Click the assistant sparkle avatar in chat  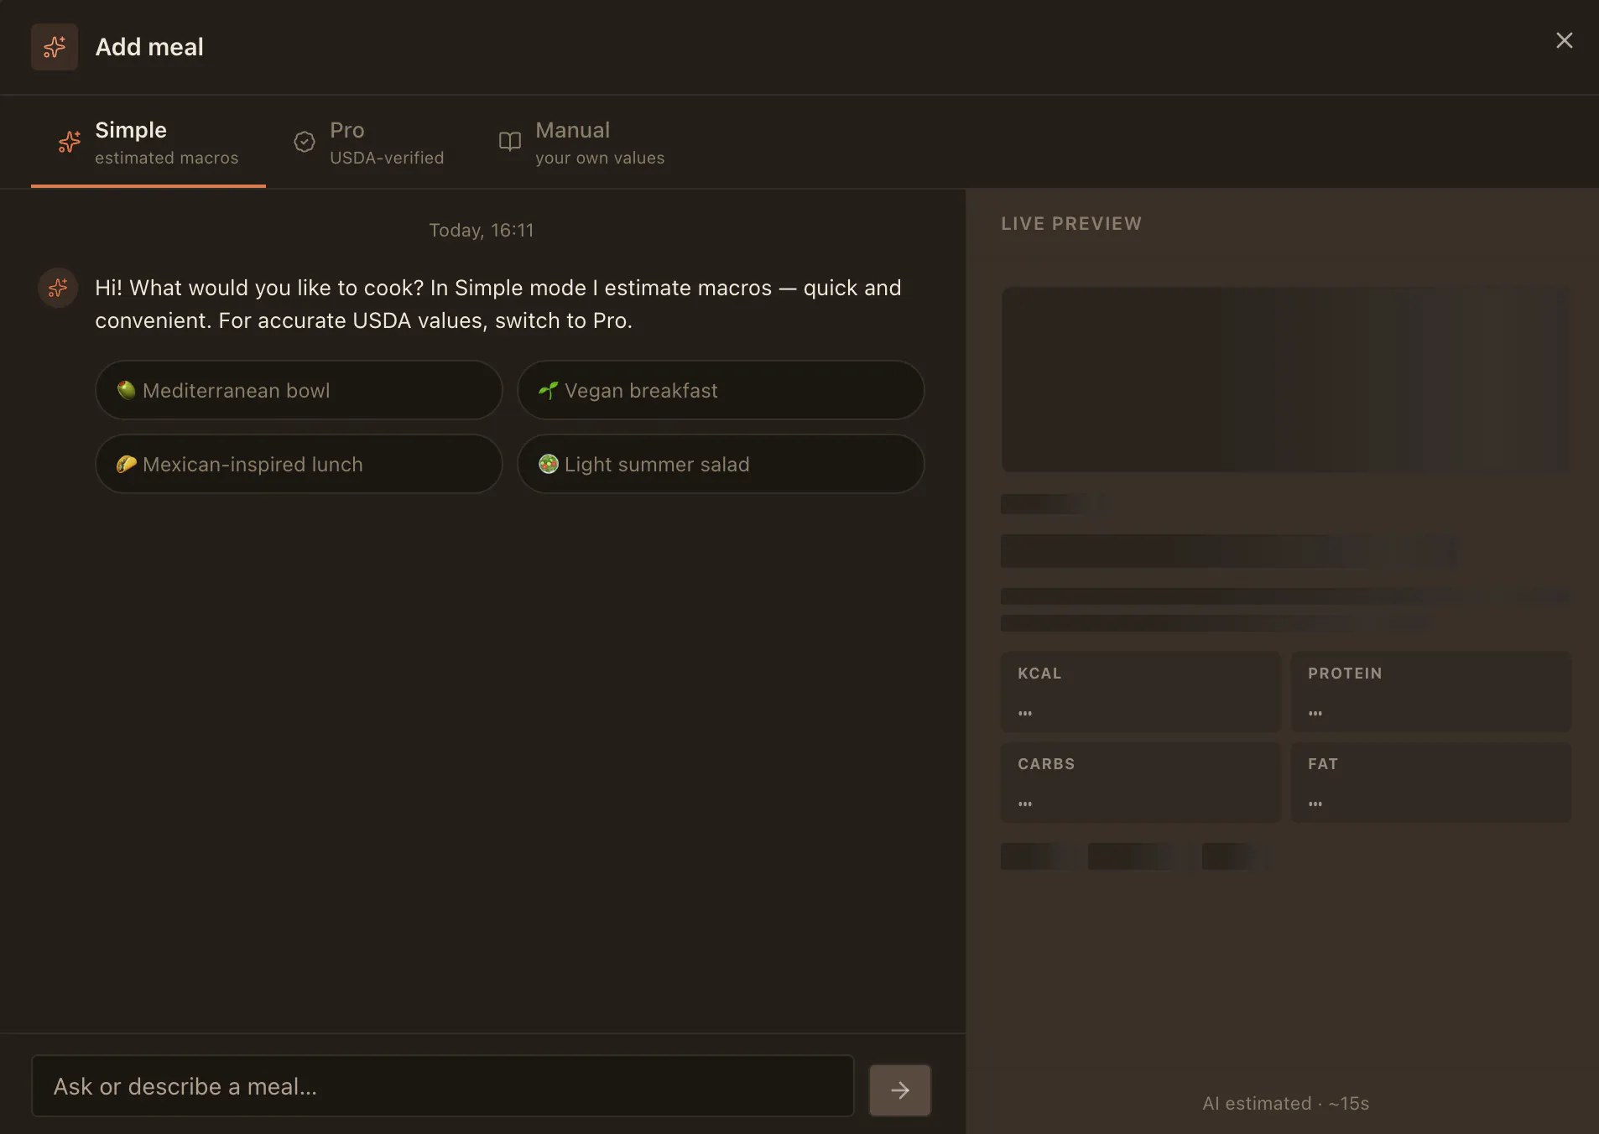coord(58,288)
